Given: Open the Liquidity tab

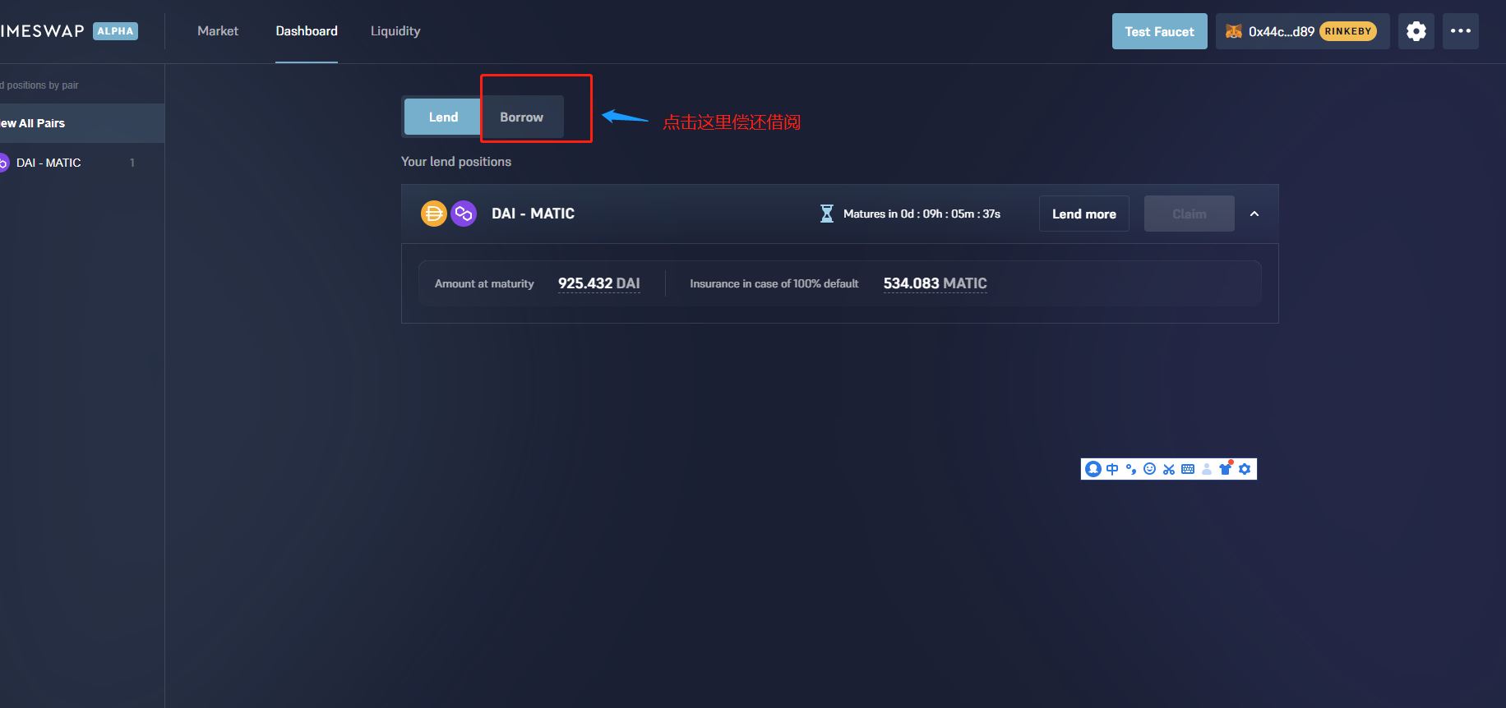Looking at the screenshot, I should coord(395,31).
